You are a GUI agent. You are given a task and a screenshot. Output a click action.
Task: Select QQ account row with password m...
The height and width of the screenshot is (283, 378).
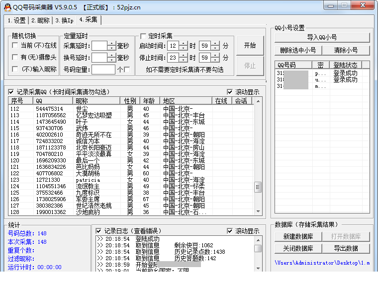click(322, 86)
